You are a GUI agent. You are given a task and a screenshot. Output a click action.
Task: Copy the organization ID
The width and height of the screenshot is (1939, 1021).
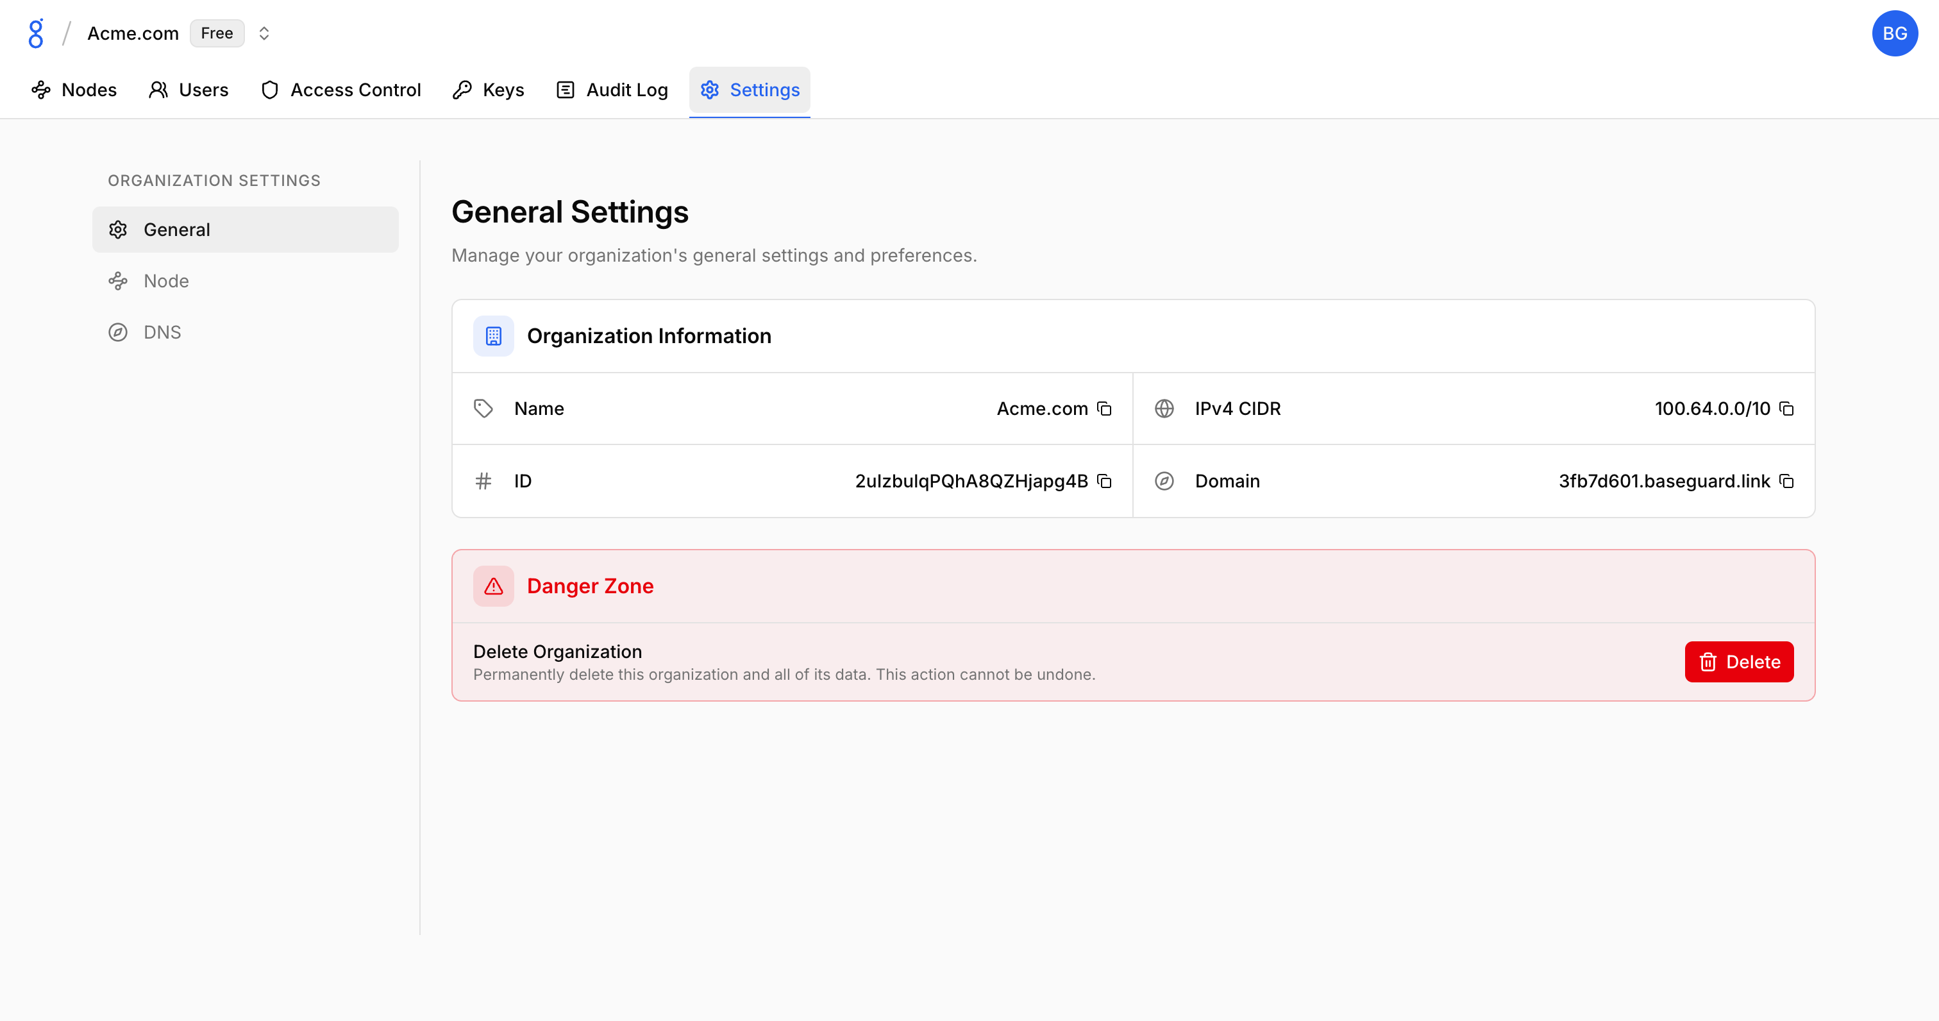1104,481
